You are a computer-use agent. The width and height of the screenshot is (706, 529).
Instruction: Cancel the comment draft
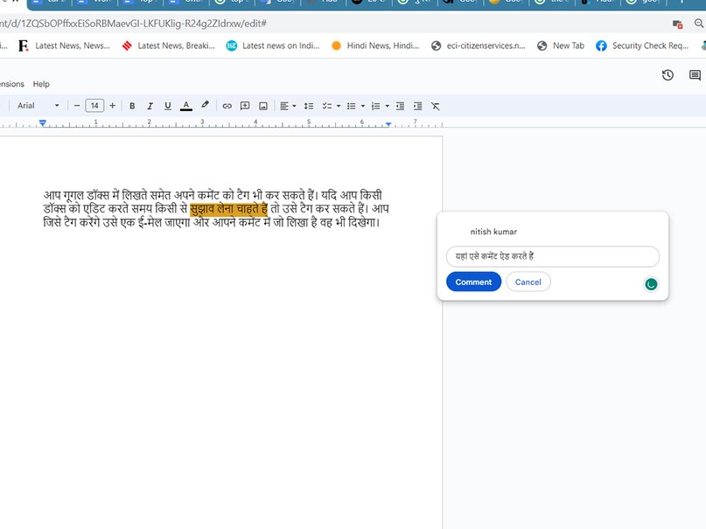[x=528, y=282]
